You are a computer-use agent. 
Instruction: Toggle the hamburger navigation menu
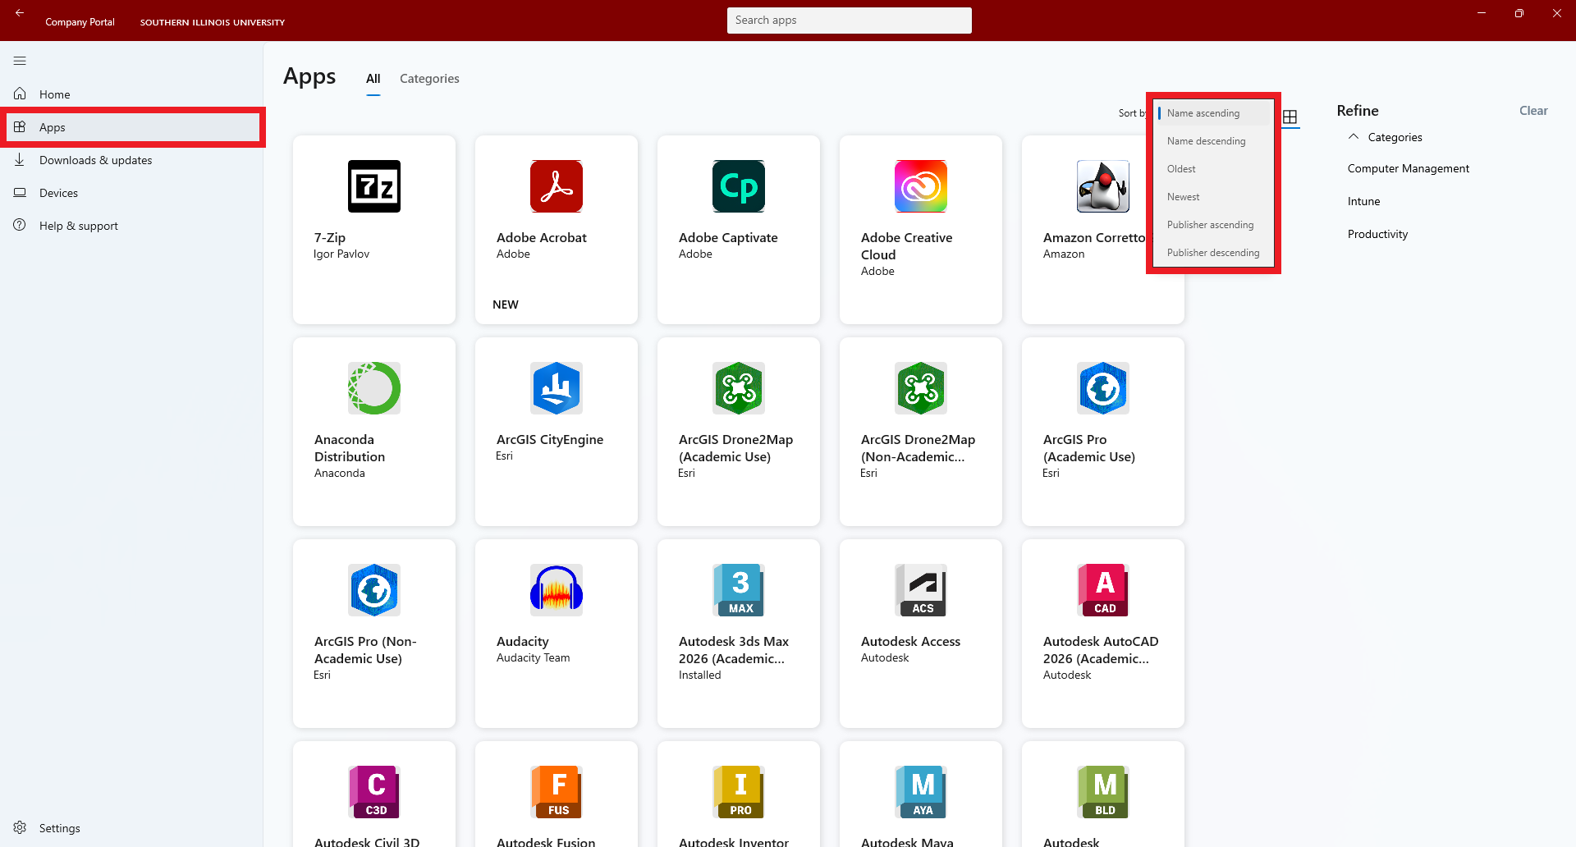[x=20, y=61]
